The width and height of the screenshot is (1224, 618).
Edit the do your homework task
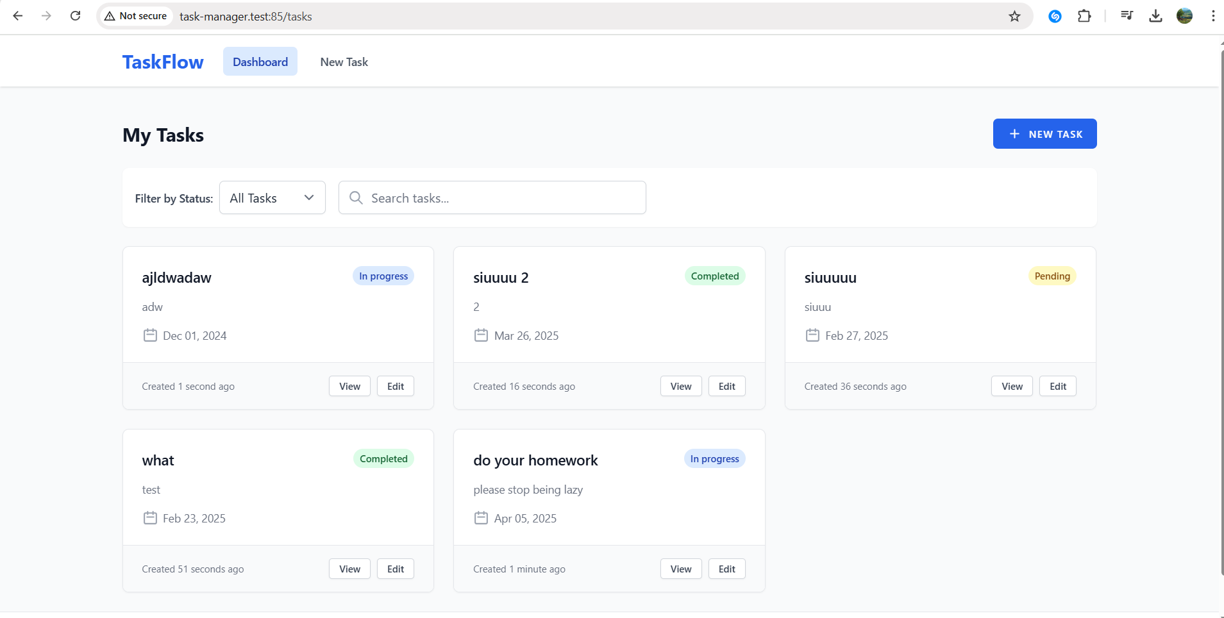pyautogui.click(x=727, y=569)
